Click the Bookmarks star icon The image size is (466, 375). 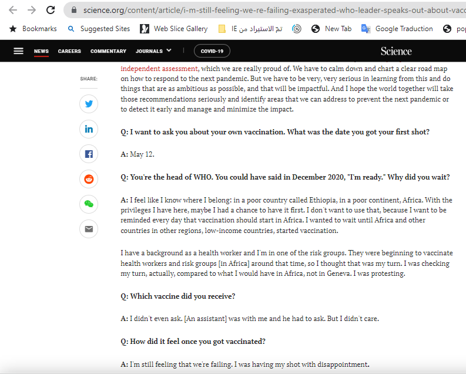point(13,29)
